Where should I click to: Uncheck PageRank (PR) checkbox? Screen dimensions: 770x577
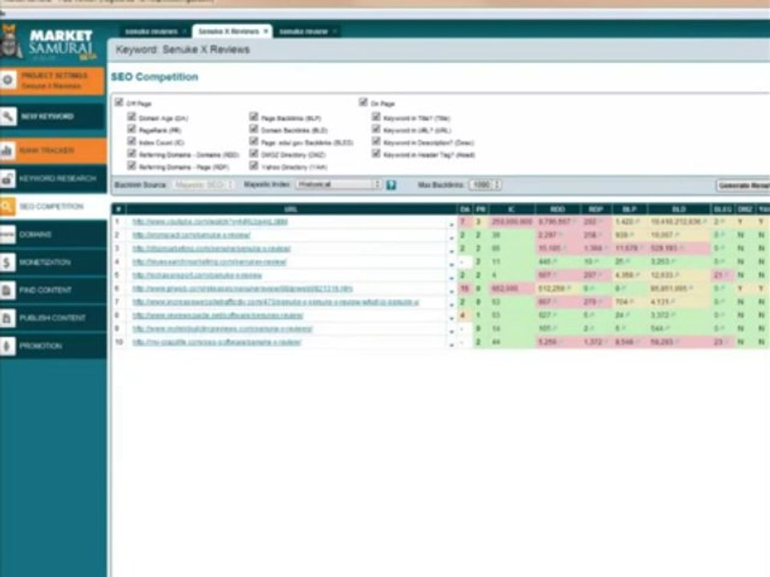(x=132, y=129)
